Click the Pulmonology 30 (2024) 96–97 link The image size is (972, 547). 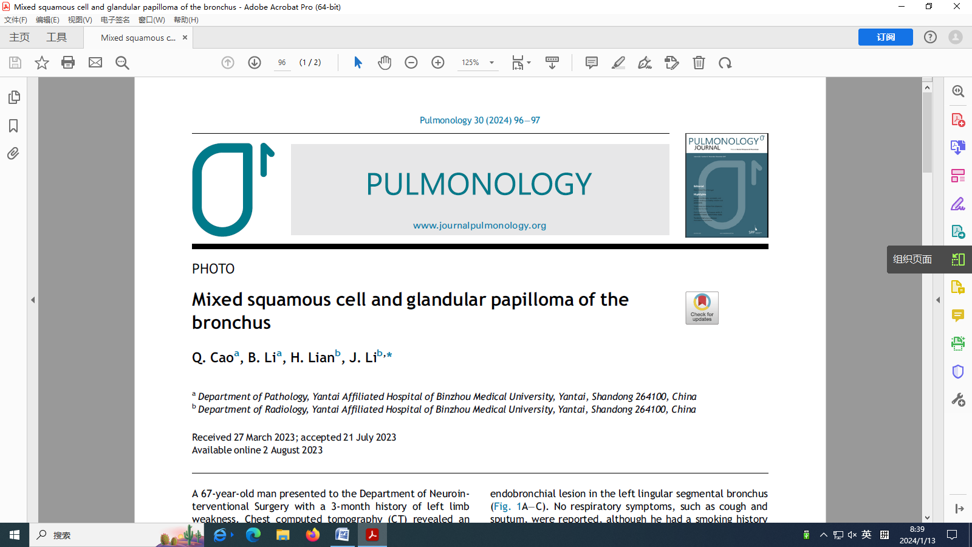tap(480, 120)
